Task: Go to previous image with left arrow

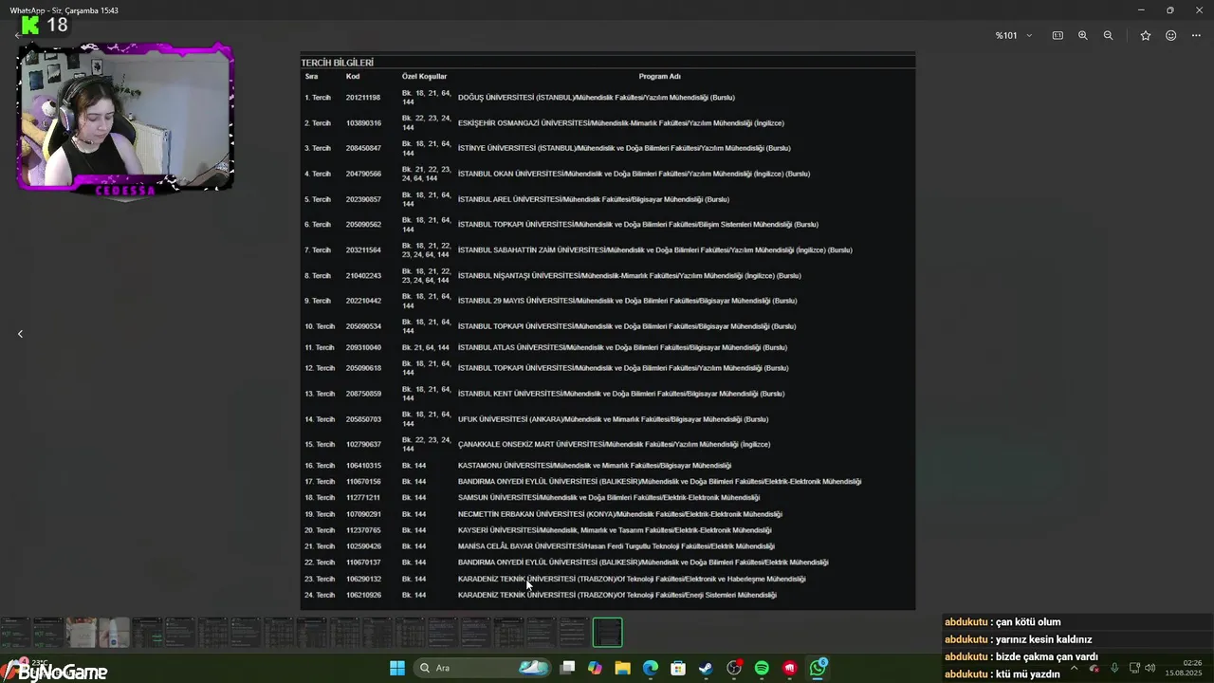Action: click(x=20, y=334)
